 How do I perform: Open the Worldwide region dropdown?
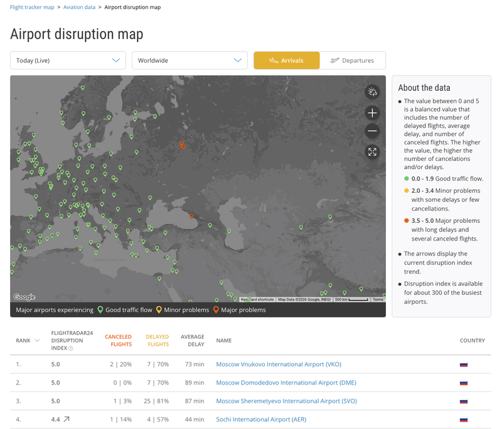[x=190, y=60]
